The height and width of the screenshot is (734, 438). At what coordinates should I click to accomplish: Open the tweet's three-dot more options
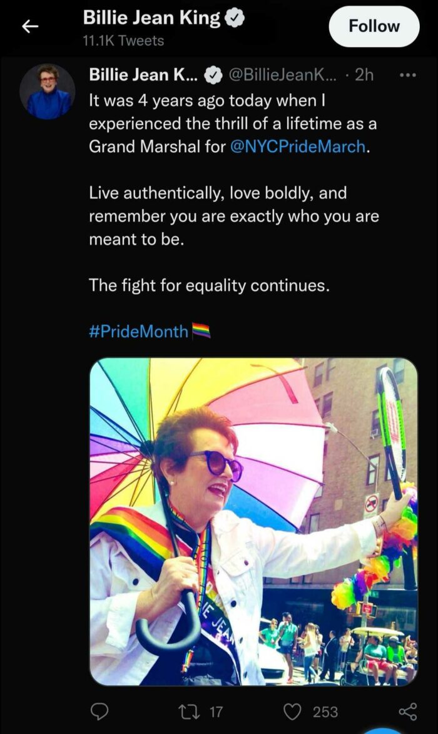click(x=407, y=75)
